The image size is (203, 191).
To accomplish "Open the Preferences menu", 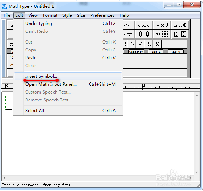I will [102, 15].
